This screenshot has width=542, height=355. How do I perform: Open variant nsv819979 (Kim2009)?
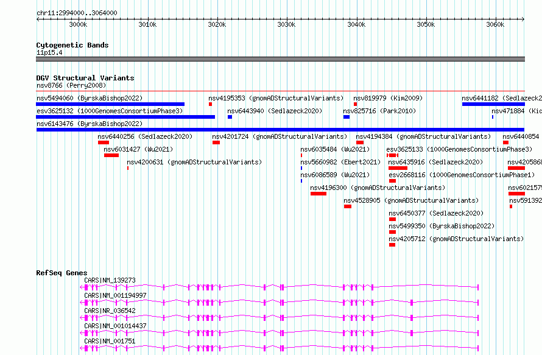pyautogui.click(x=388, y=98)
